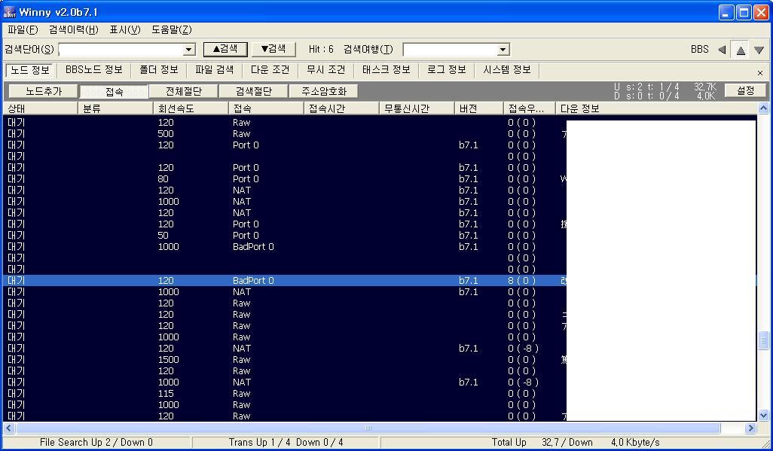Sort by the 회선속도 column header
This screenshot has height=451, width=773.
[191, 108]
